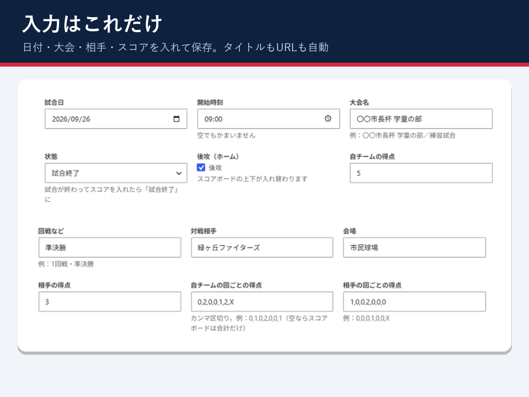Screen dimensions: 529x397
Task: Click the 後攻 label next to checkbox
Action: [x=215, y=168]
